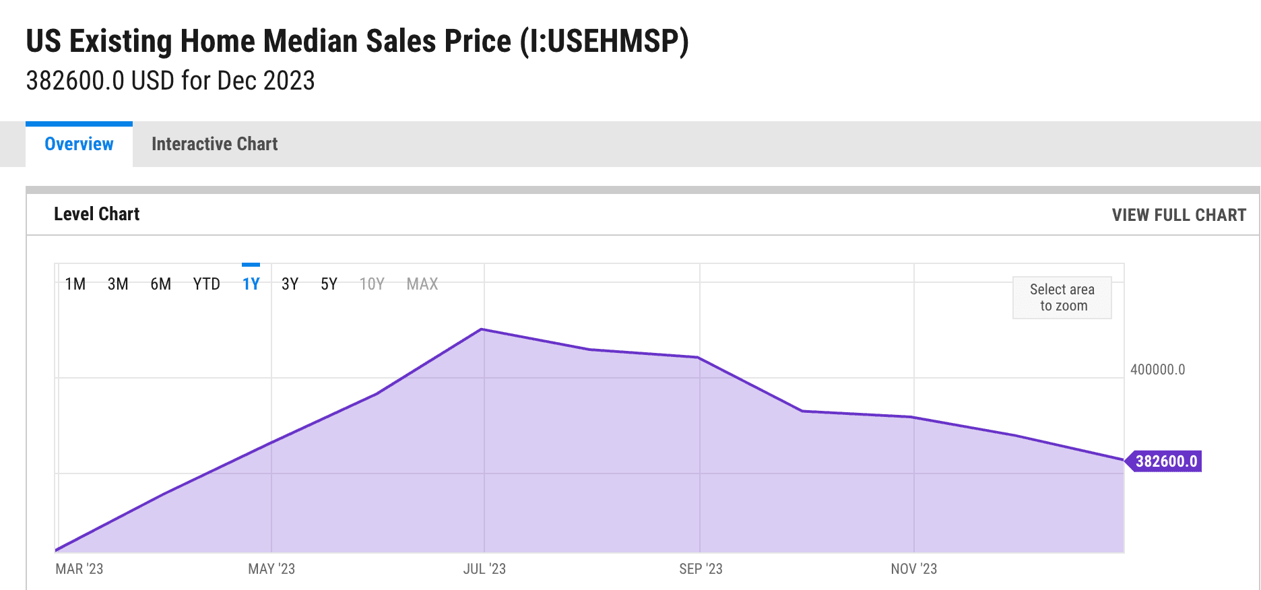Viewport: 1261px width, 590px height.
Task: Switch to the Overview tab
Action: [79, 144]
